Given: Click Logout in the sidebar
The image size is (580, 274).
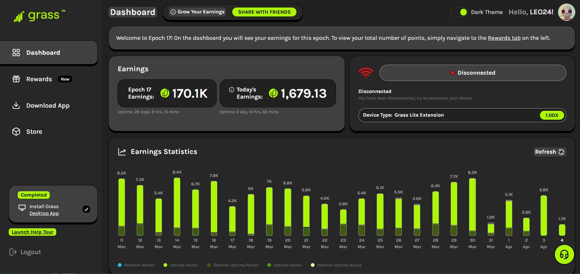Looking at the screenshot, I should click(x=25, y=252).
